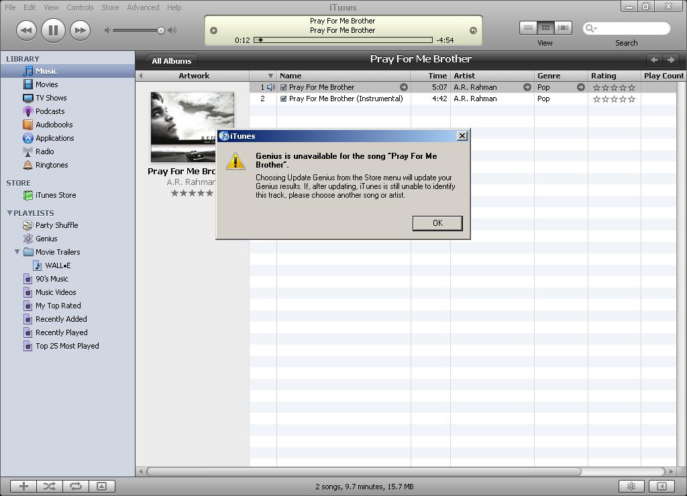Uncheck Pray For Me Brother (Instrumental)
The width and height of the screenshot is (687, 496).
pyautogui.click(x=283, y=99)
